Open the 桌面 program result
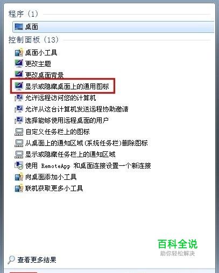Viewport: 219px width, 273px height. coord(114,27)
